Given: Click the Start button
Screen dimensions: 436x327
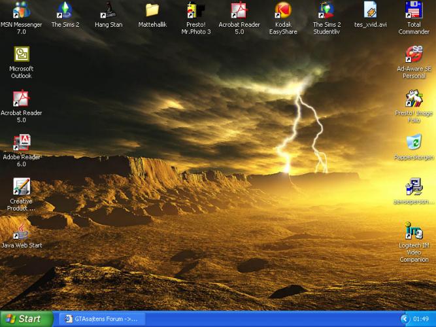Looking at the screenshot, I should (25, 319).
